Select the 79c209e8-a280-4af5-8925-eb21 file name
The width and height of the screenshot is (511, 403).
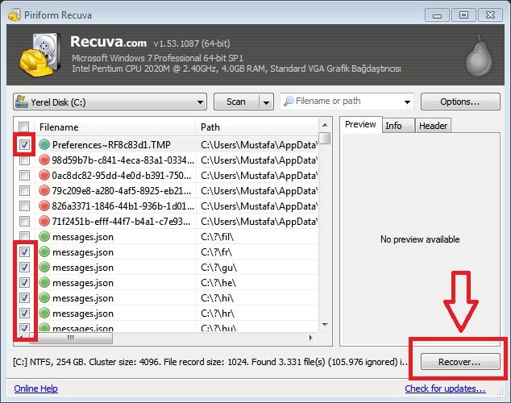coord(122,190)
